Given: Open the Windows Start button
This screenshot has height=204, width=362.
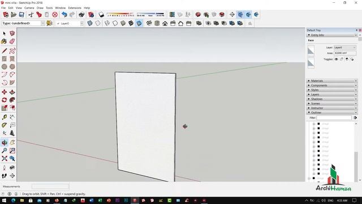Looking at the screenshot, I should pyautogui.click(x=4, y=201).
